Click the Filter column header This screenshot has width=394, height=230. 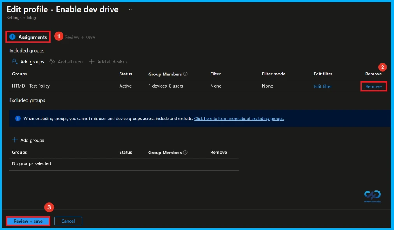point(215,74)
